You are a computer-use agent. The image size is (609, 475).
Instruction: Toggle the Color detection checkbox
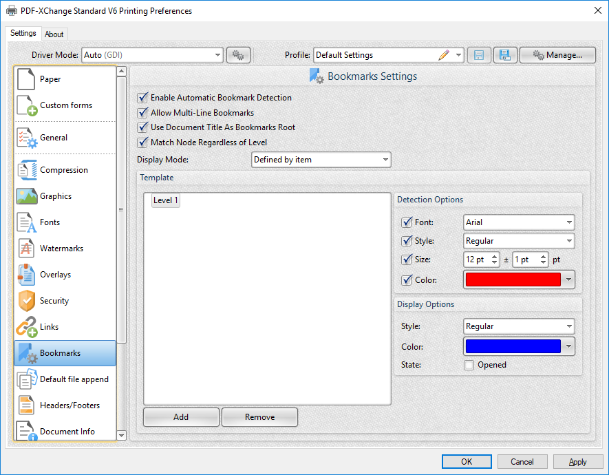point(407,280)
